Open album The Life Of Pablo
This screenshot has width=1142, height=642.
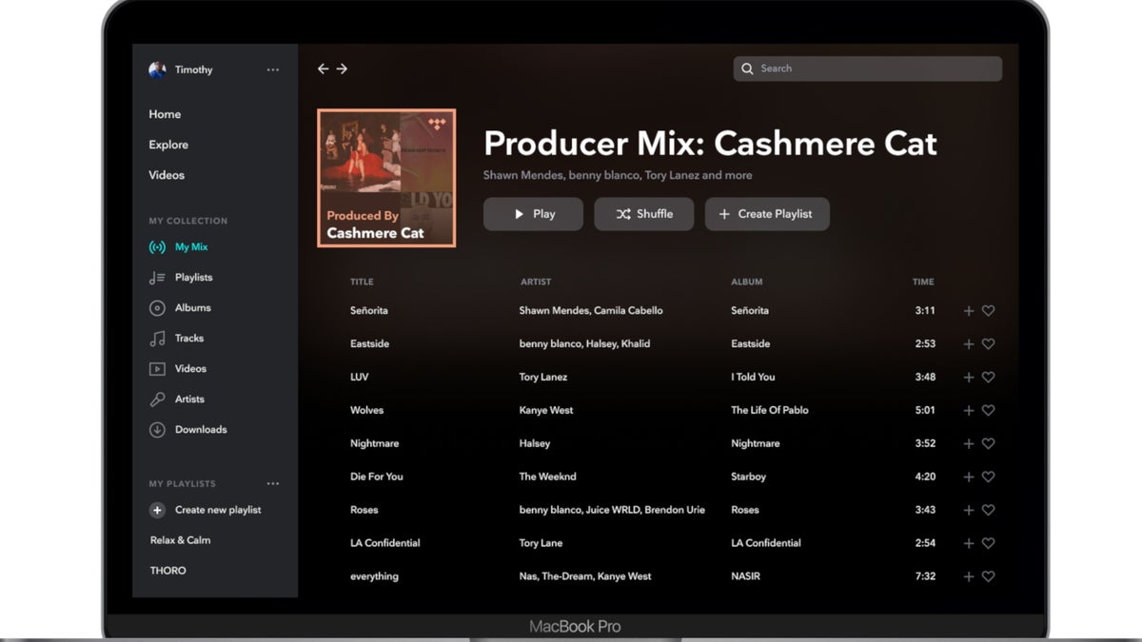pos(770,410)
